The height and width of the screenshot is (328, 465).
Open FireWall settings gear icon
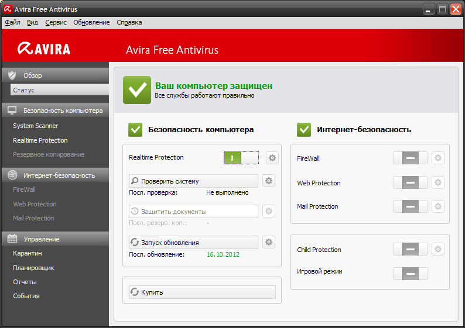click(438, 158)
